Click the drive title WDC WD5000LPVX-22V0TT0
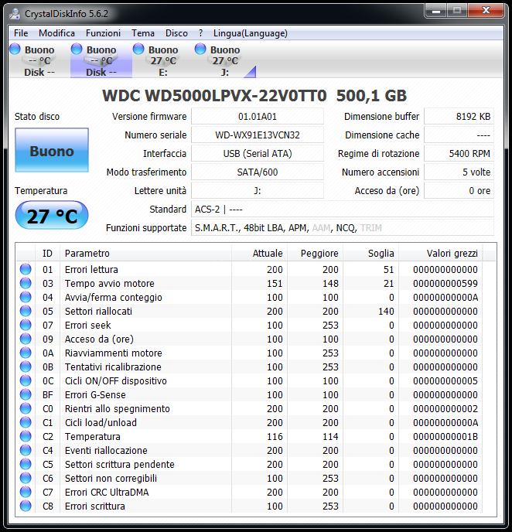This screenshot has width=512, height=532. [x=214, y=96]
